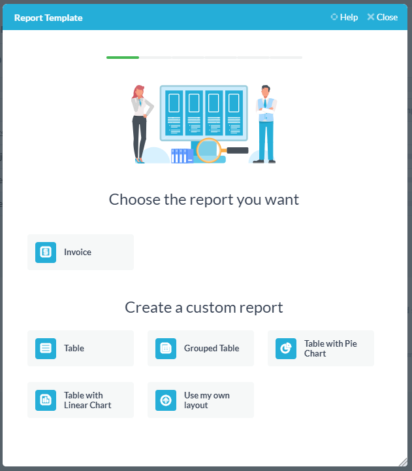Click the Invoice report icon
The image size is (412, 471).
pyautogui.click(x=46, y=253)
